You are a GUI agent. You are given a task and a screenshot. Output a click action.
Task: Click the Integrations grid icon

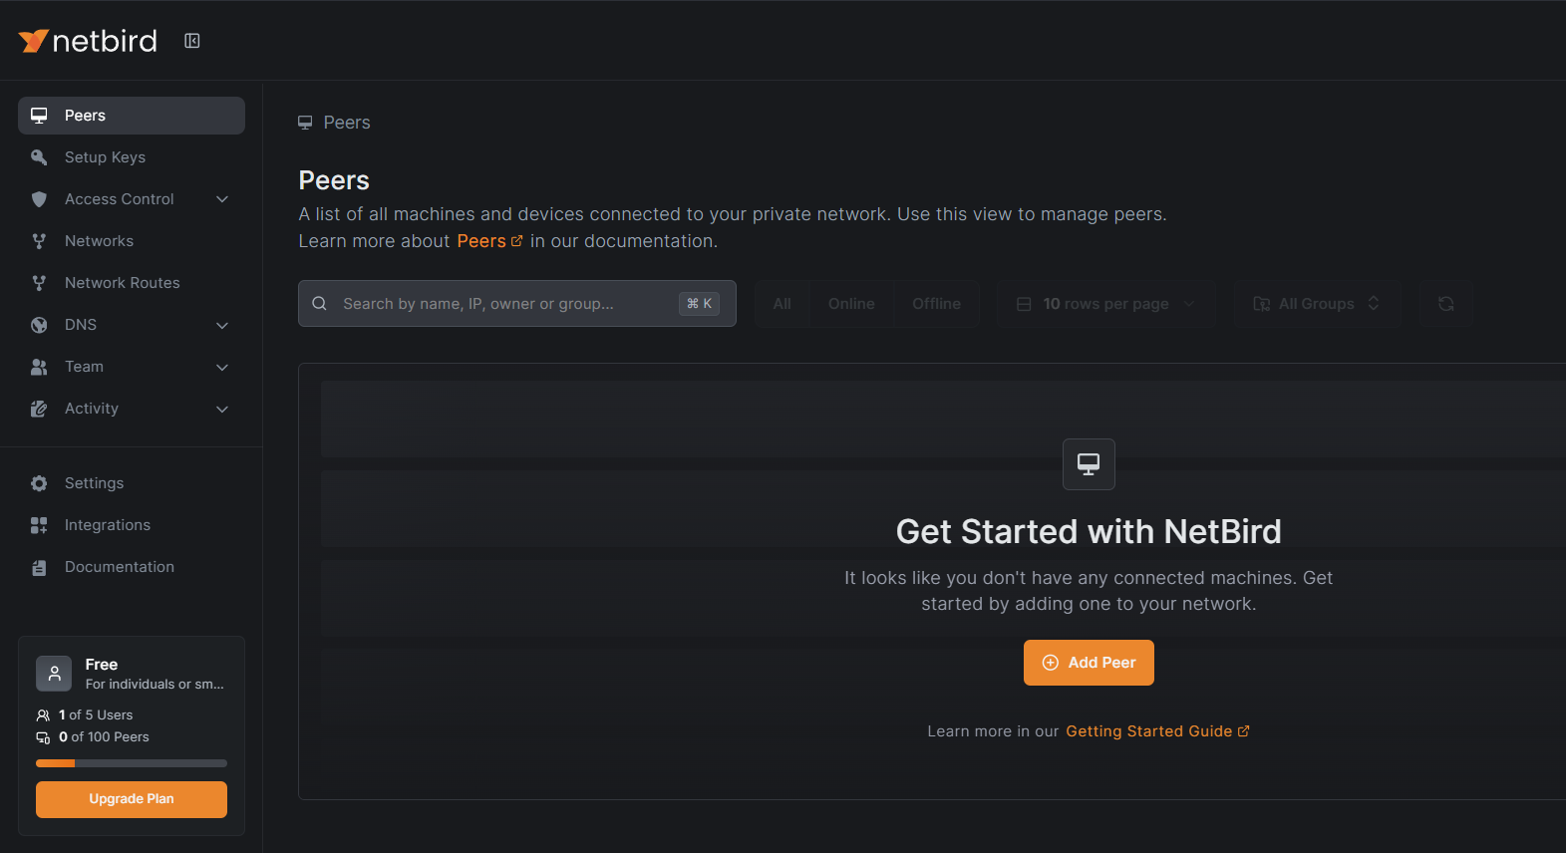pyautogui.click(x=39, y=525)
